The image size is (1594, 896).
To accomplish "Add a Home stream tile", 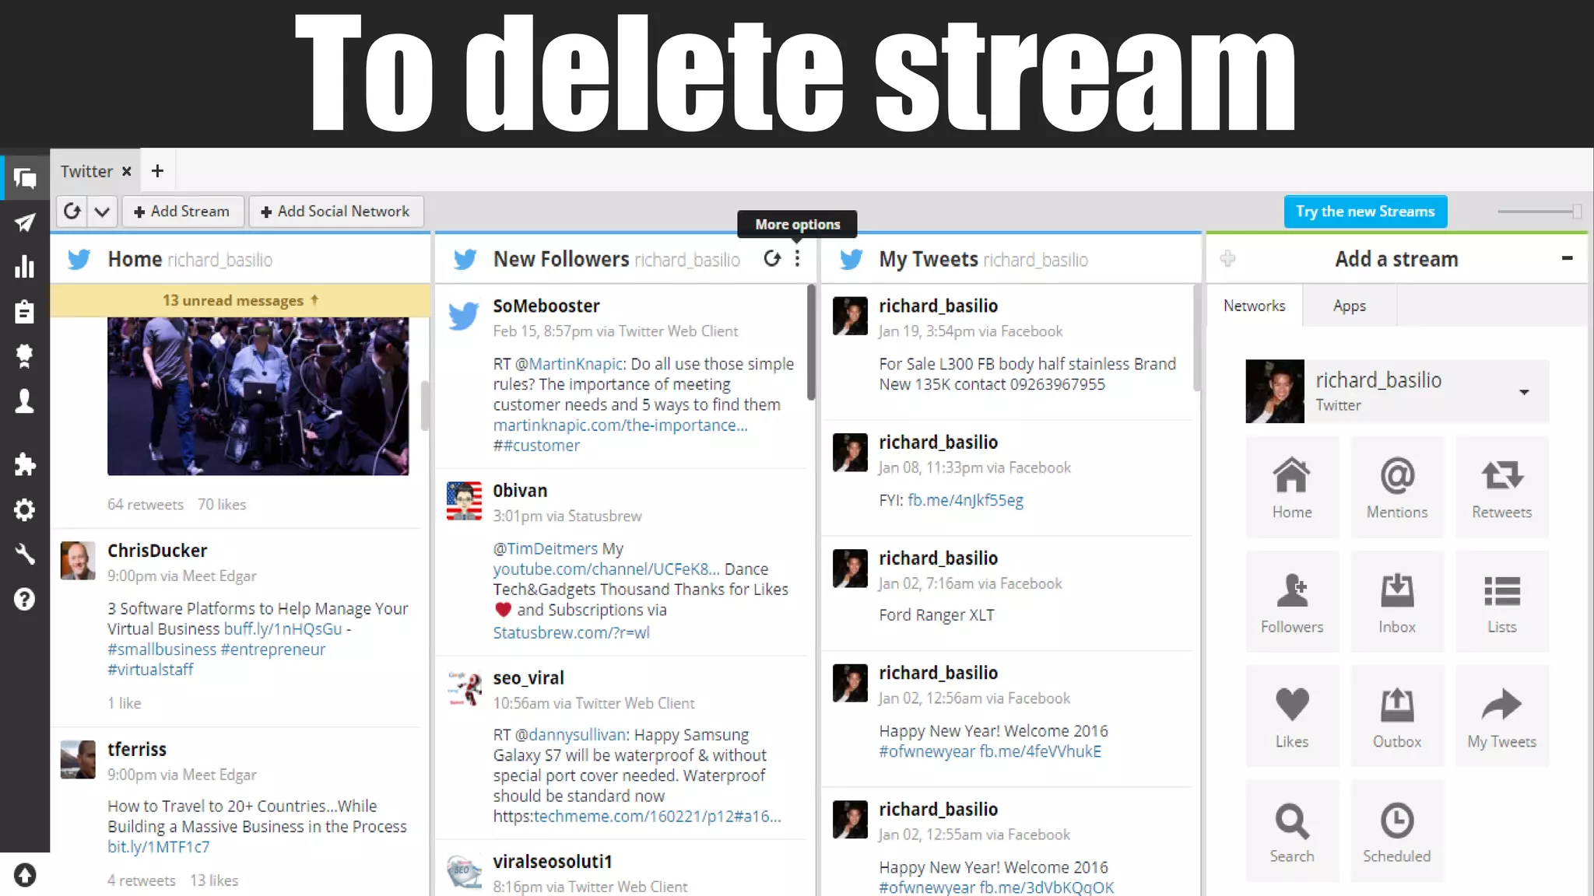I will tap(1292, 487).
